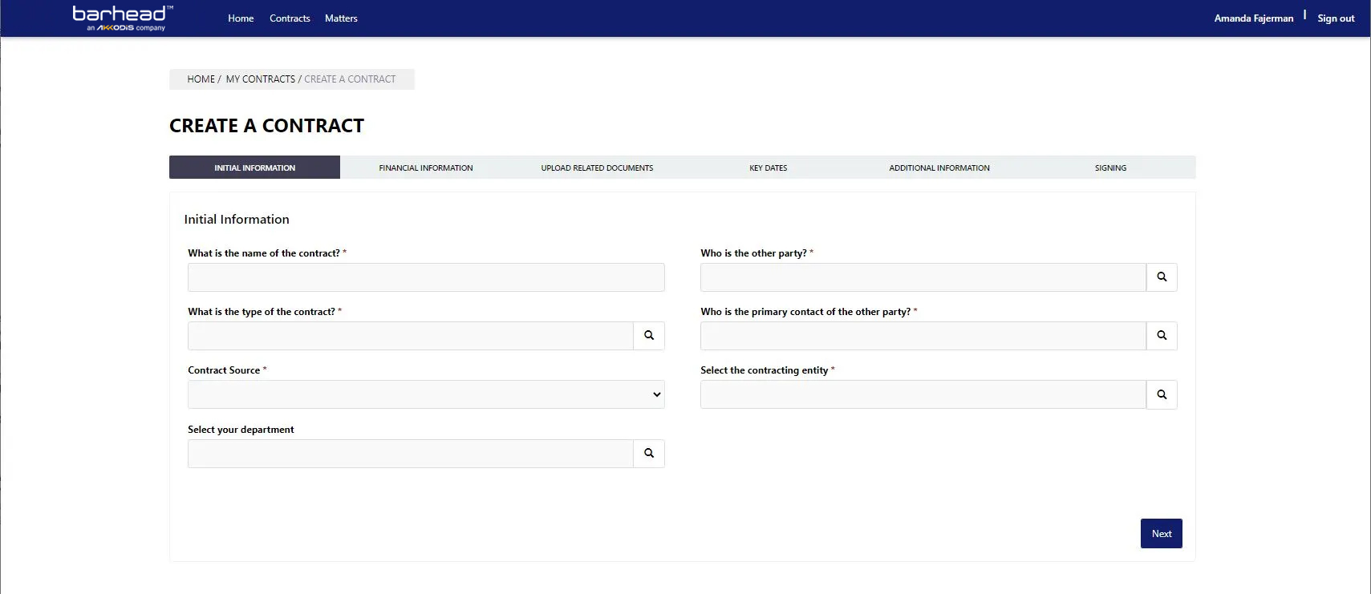1371x594 pixels.
Task: Go to Home in the top navigation
Action: (241, 18)
